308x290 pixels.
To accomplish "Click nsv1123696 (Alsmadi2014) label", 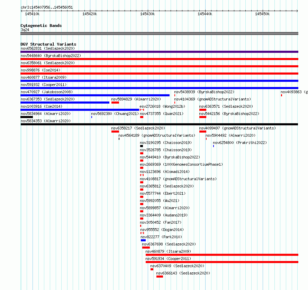I will coord(165,172).
